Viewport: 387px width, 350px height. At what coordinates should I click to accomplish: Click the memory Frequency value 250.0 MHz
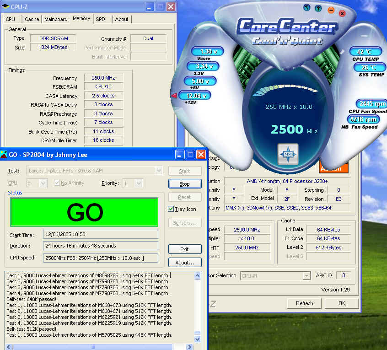pos(104,78)
